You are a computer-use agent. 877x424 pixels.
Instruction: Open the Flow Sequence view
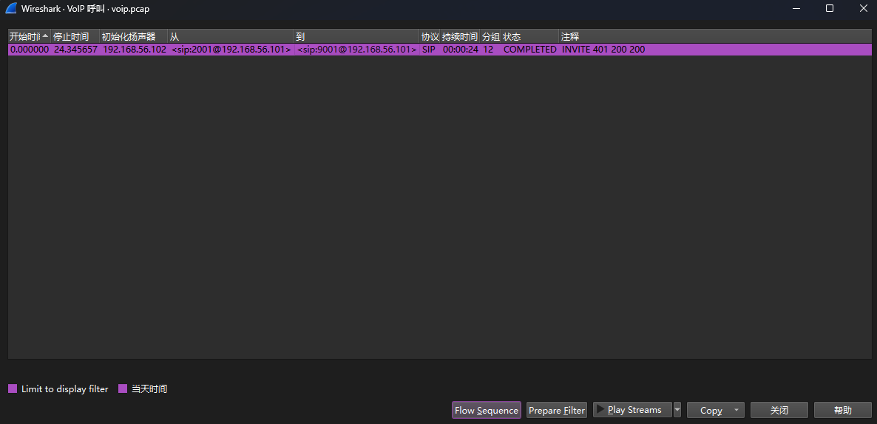pyautogui.click(x=486, y=410)
